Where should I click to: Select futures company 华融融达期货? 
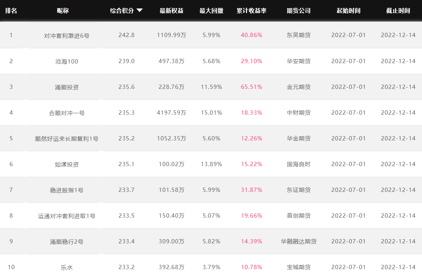(x=299, y=241)
